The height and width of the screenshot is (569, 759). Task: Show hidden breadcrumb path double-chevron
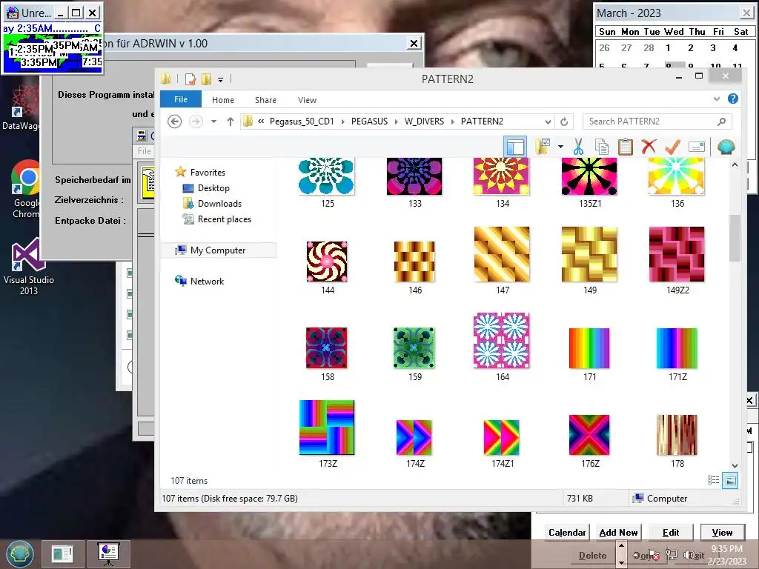tap(261, 122)
